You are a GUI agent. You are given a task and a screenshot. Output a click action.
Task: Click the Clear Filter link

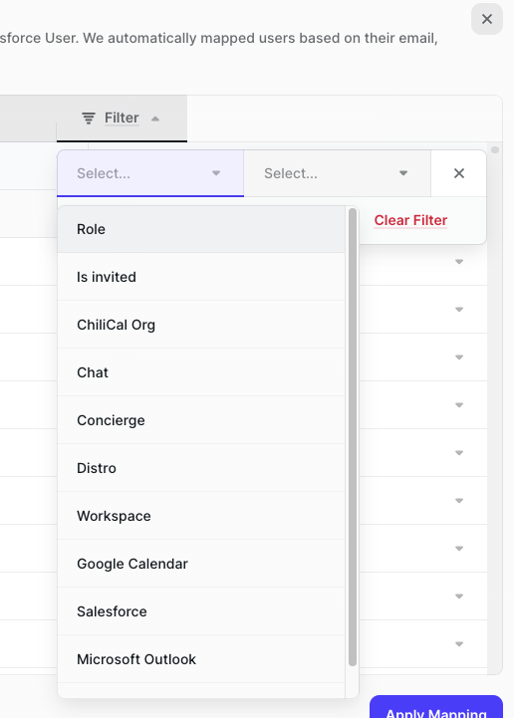click(410, 220)
